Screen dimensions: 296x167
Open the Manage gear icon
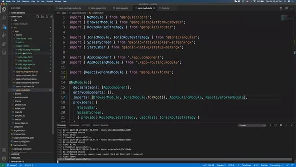click(4, 159)
